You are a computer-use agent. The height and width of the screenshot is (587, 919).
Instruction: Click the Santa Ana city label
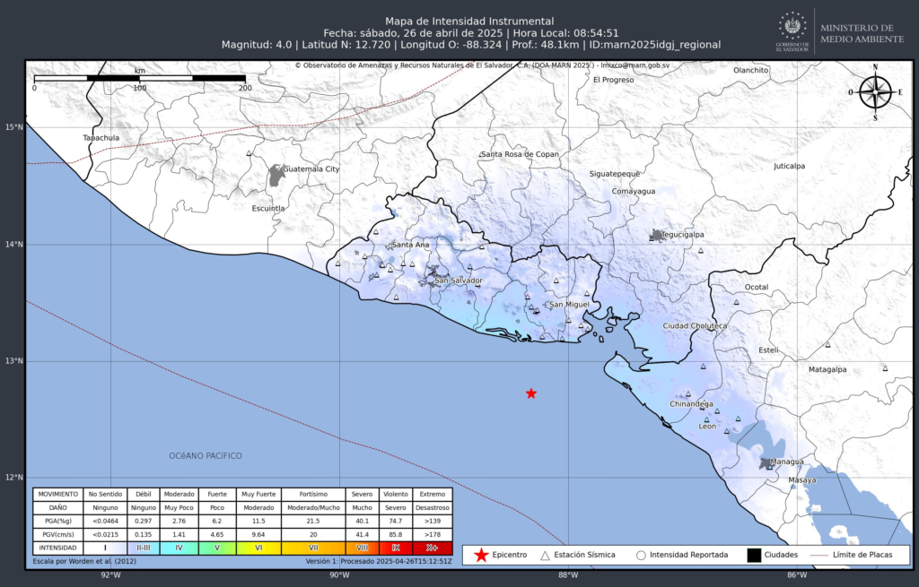pyautogui.click(x=410, y=245)
